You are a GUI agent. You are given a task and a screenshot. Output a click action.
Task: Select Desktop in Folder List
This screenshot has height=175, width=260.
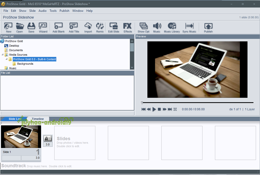pyautogui.click(x=14, y=46)
